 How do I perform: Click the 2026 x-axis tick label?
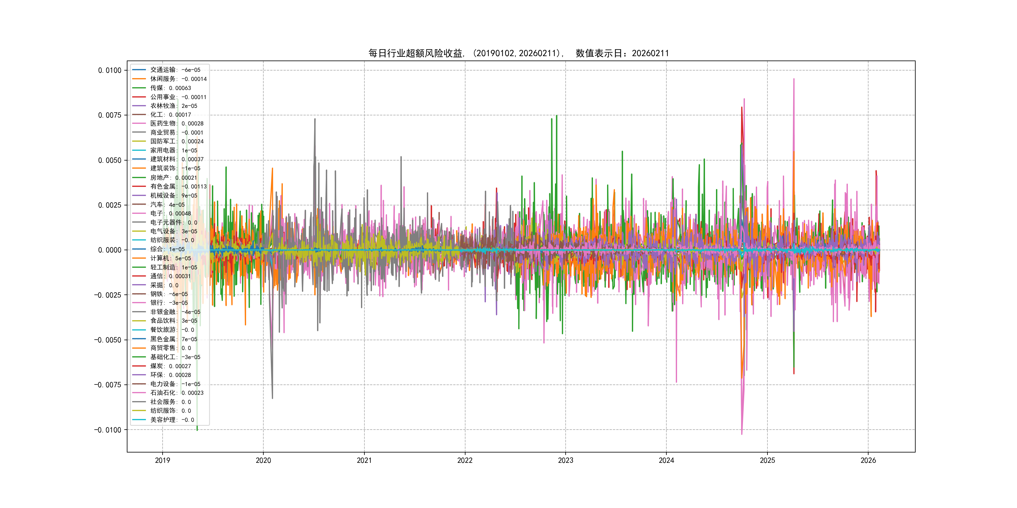coord(868,460)
